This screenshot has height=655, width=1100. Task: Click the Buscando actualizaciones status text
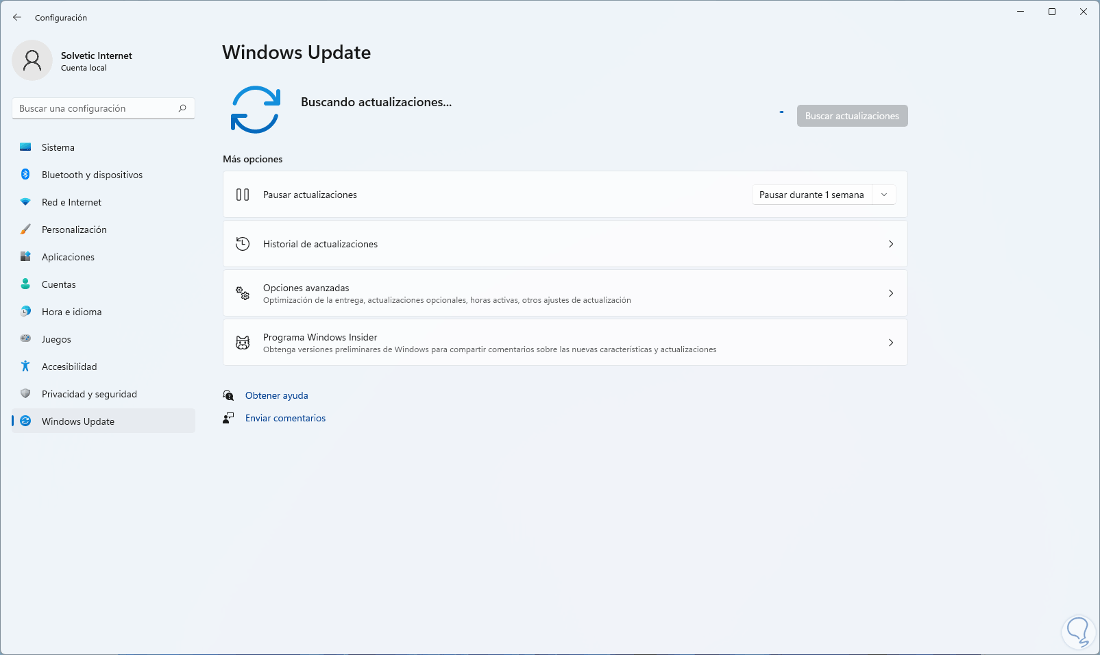[376, 102]
